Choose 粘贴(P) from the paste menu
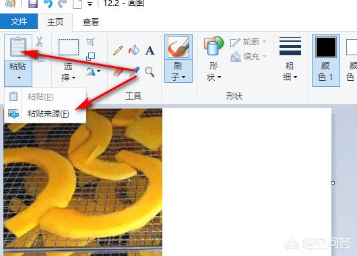The width and height of the screenshot is (357, 256). click(x=45, y=96)
